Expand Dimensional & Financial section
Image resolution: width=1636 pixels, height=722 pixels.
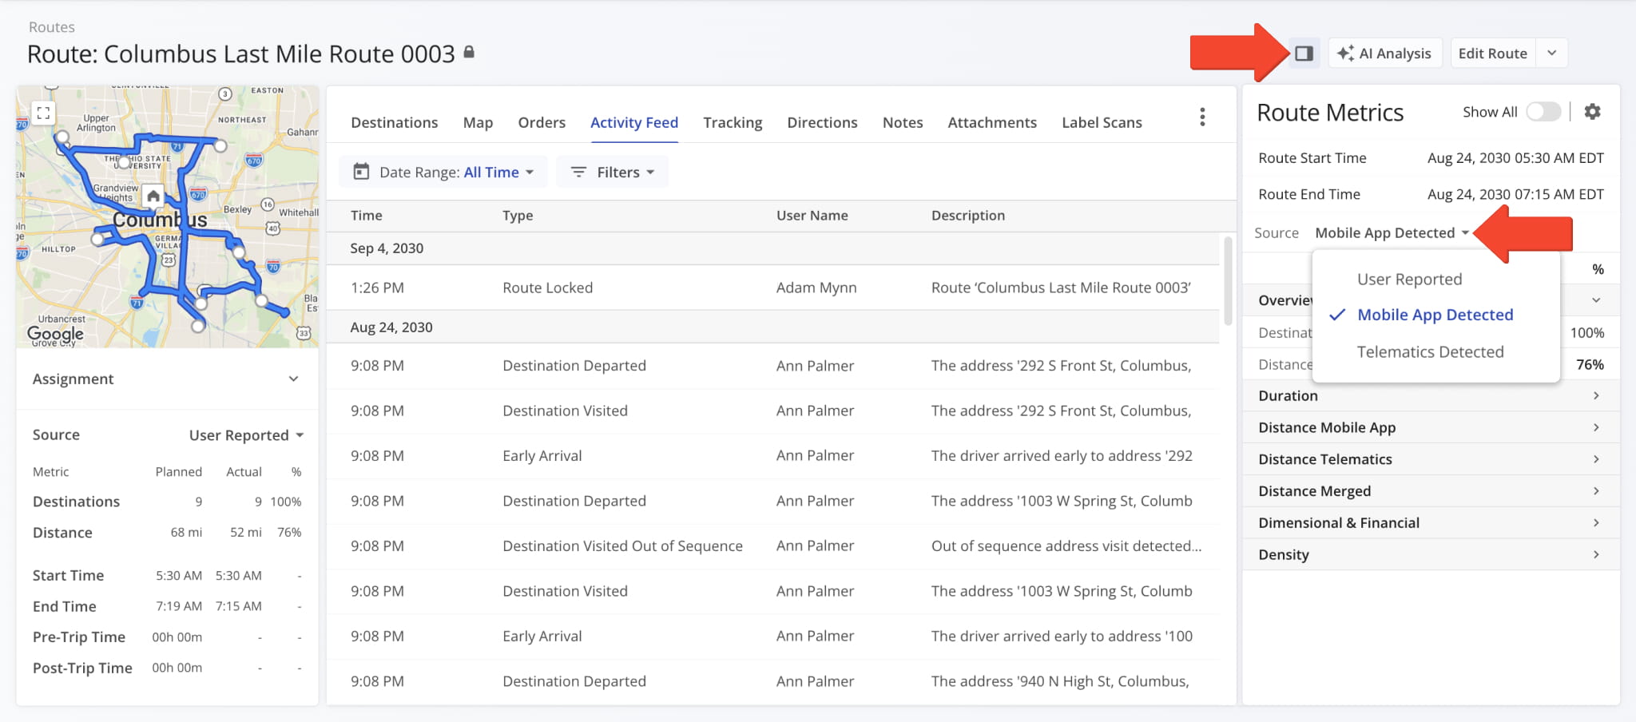tap(1431, 523)
